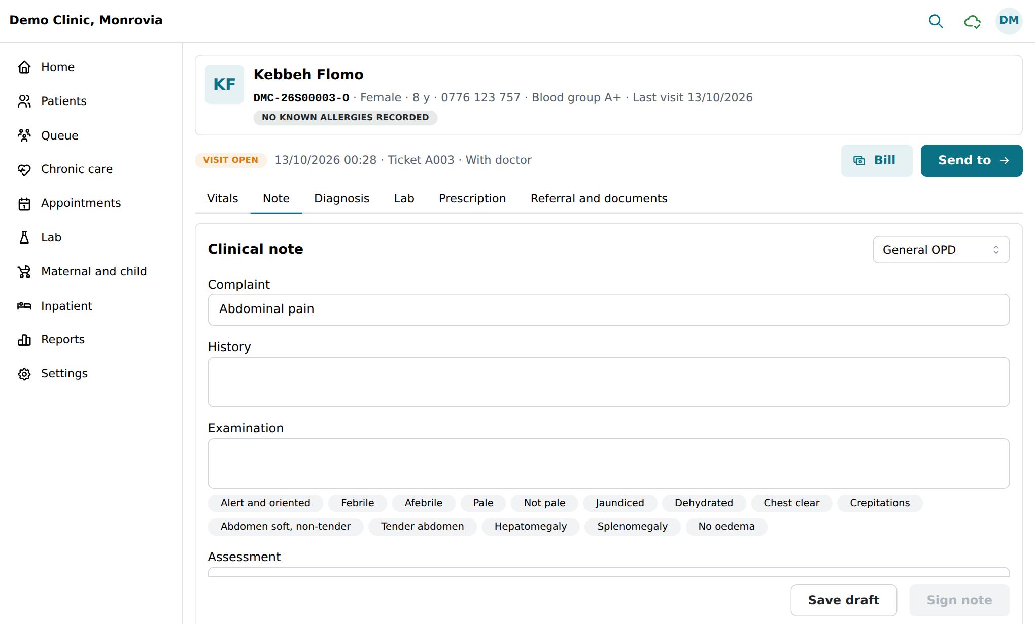Toggle the Splenomegaly chip

(x=632, y=526)
